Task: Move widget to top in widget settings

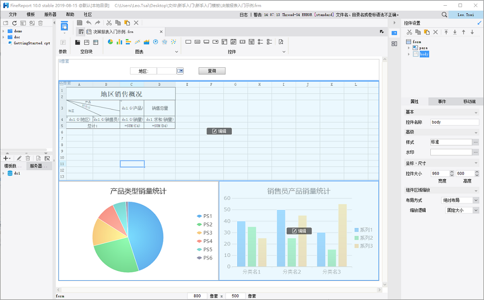Action: 446,32
